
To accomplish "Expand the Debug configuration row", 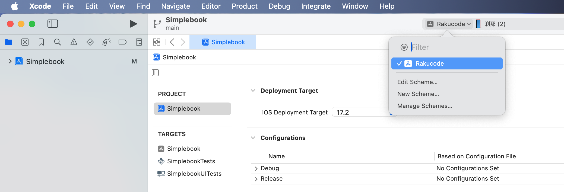I will tap(256, 168).
